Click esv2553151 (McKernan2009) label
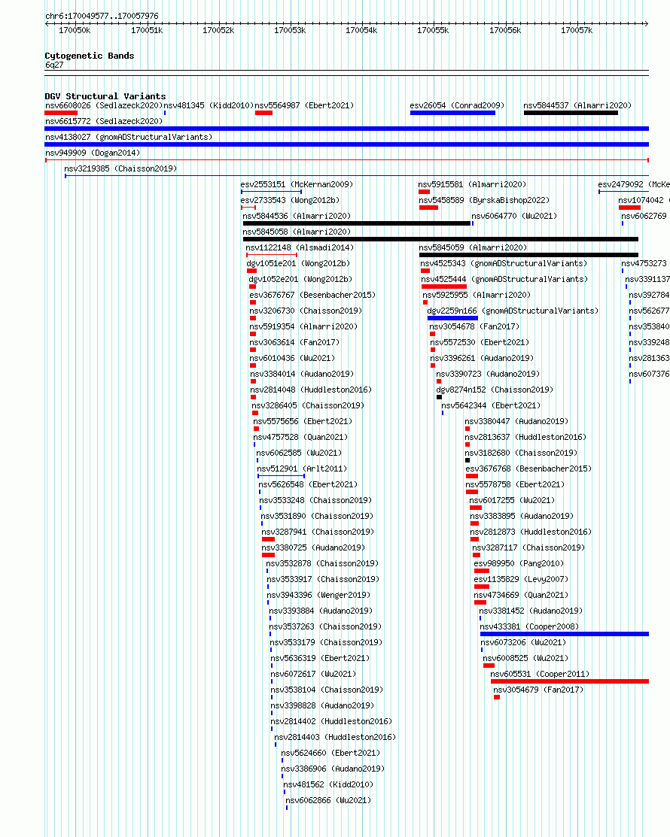 click(297, 185)
